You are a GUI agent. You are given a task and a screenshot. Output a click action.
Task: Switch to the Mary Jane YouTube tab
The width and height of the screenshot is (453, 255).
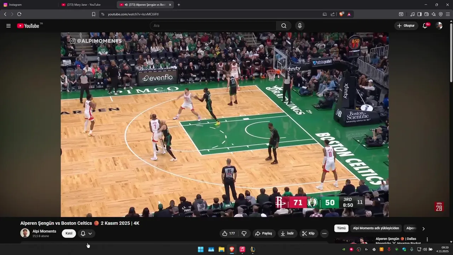(88, 5)
